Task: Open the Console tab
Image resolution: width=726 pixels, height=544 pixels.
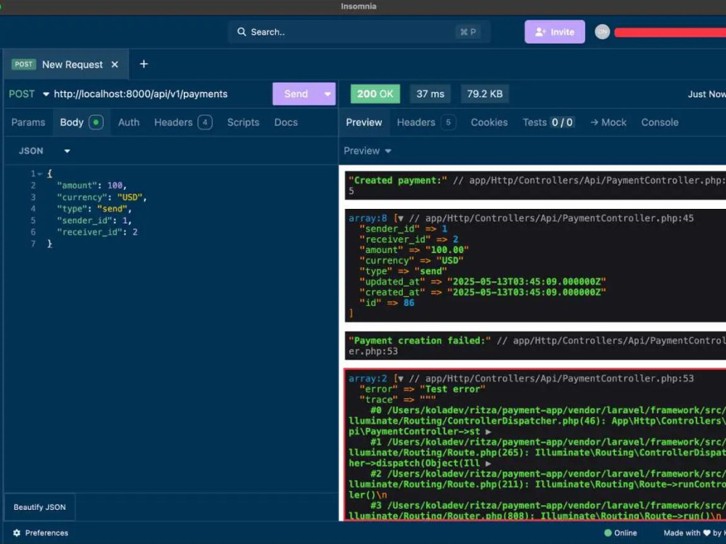Action: click(660, 123)
